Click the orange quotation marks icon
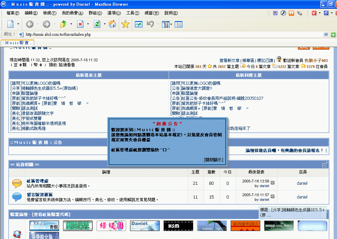This screenshot has width=337, height=239. point(291,13)
